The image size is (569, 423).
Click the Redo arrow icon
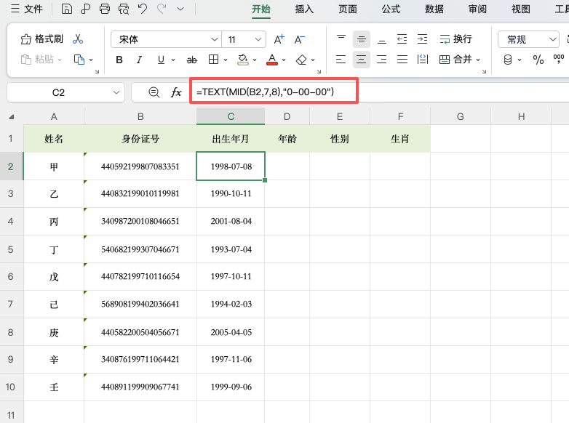(162, 9)
